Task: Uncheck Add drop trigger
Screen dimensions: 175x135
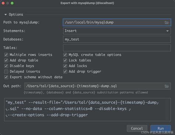Action: [65, 71]
